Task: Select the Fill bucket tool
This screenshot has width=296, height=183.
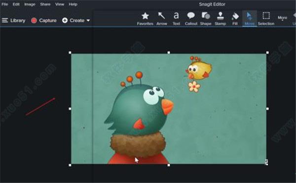Action: point(235,18)
